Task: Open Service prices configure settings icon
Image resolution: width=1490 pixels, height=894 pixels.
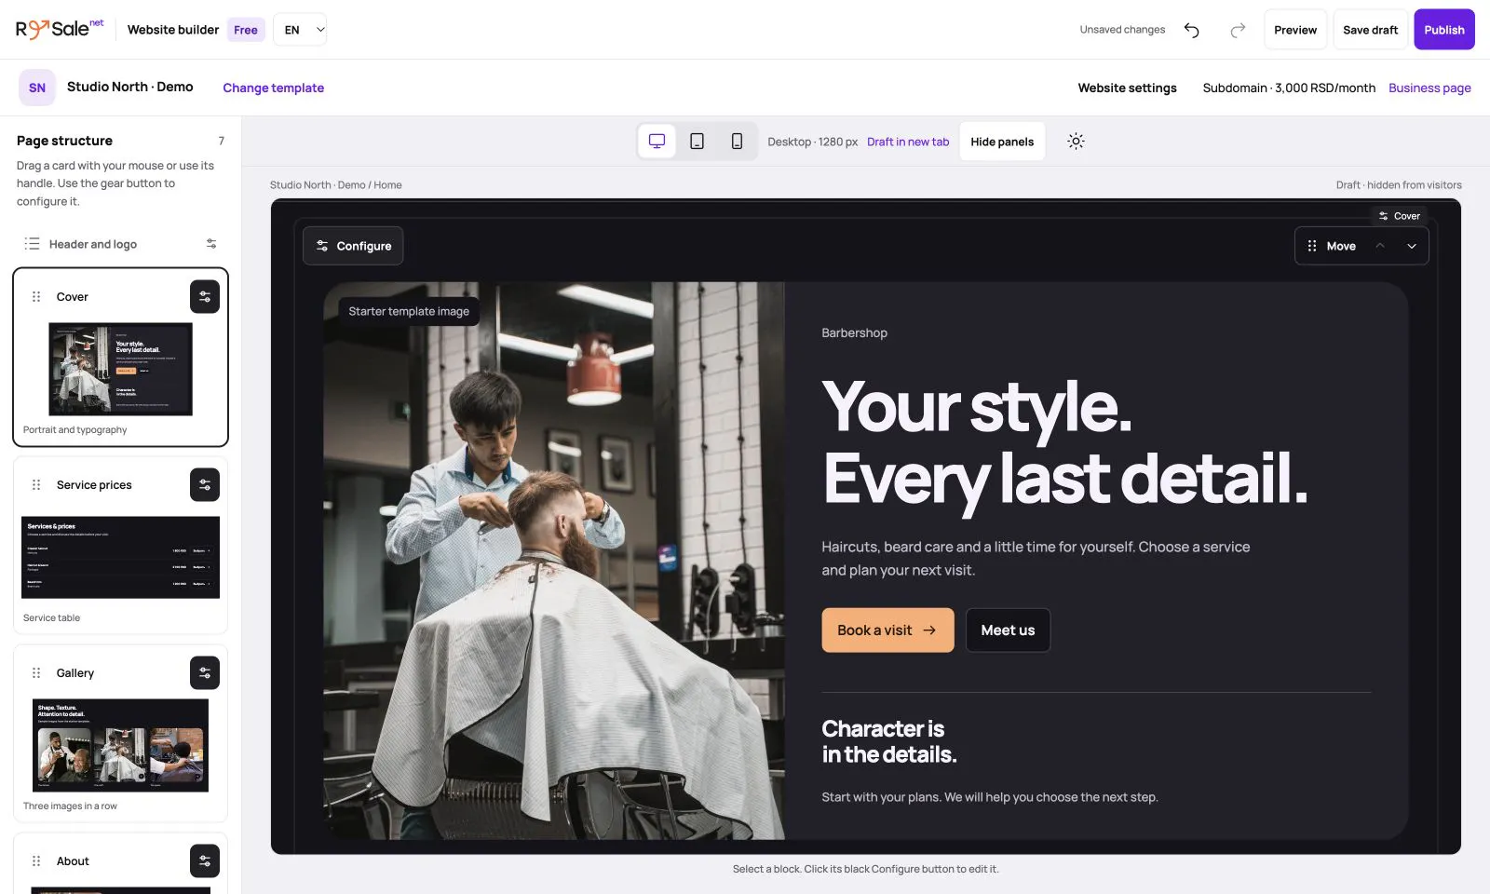Action: point(205,485)
